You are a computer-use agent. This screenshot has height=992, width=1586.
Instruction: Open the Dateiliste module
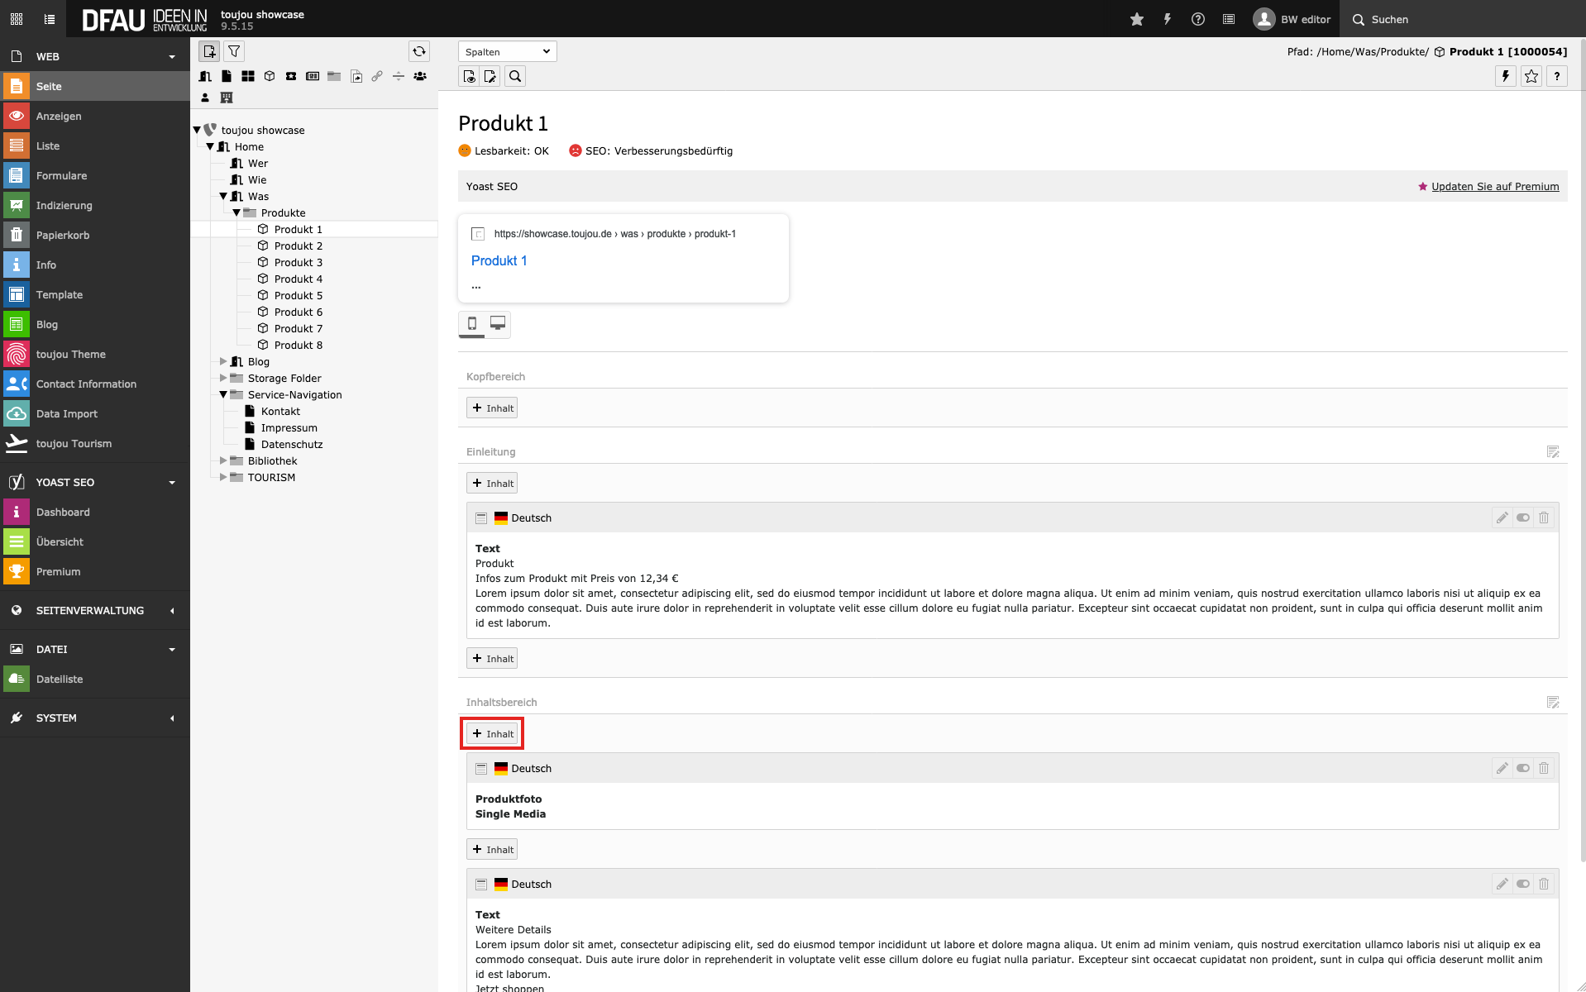(x=60, y=679)
